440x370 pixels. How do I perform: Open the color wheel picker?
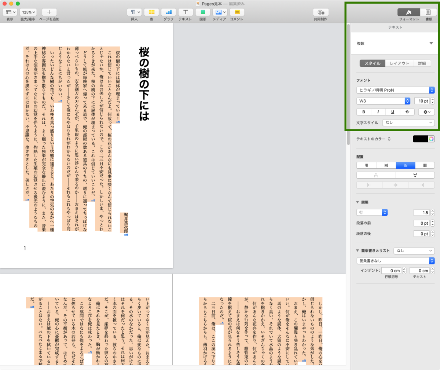[431, 139]
